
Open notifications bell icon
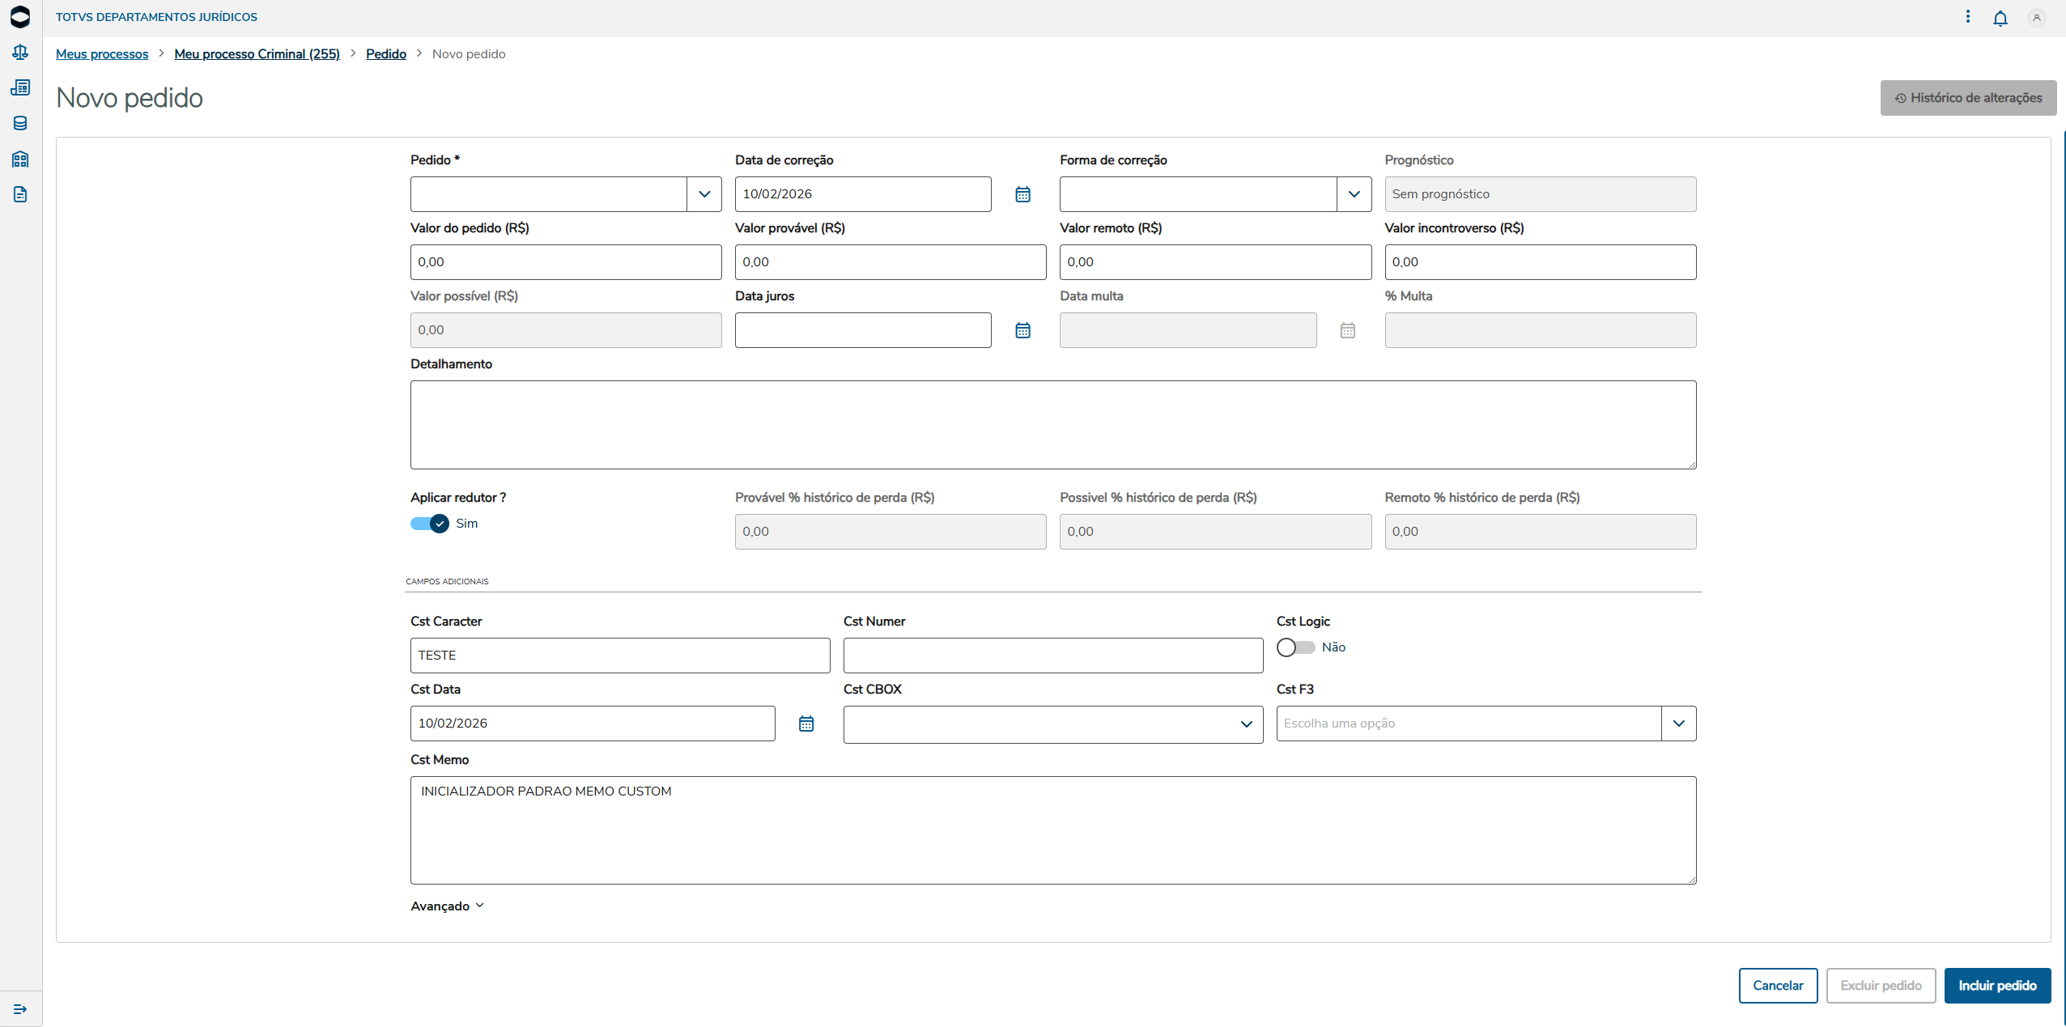point(2000,18)
